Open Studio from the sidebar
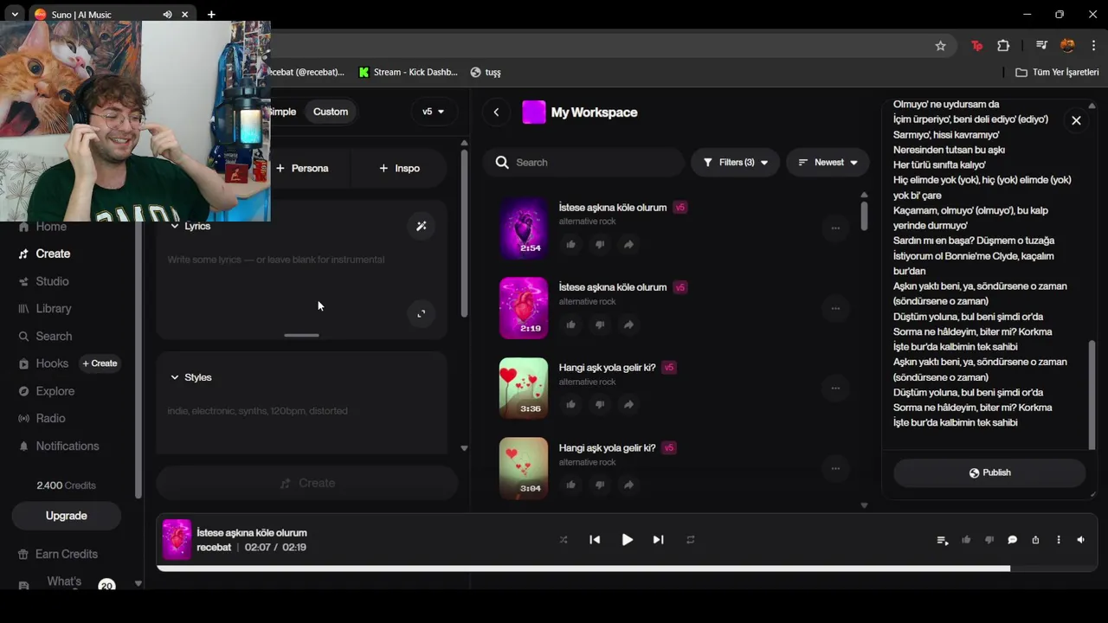The width and height of the screenshot is (1108, 623). click(52, 281)
